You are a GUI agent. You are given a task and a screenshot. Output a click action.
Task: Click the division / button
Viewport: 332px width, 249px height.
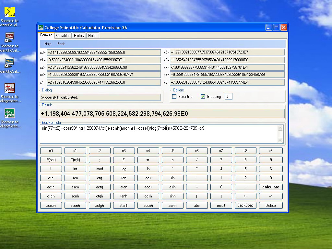click(197, 160)
